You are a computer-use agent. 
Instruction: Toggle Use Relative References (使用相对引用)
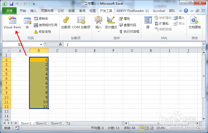(45, 25)
